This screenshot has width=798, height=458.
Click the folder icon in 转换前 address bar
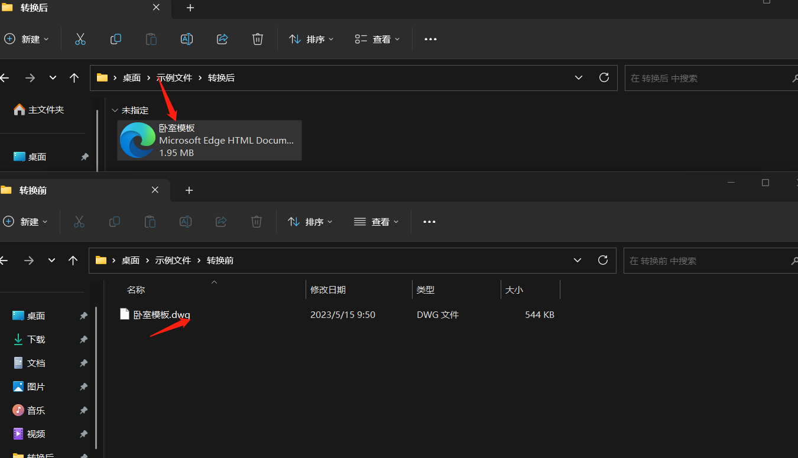click(x=101, y=260)
